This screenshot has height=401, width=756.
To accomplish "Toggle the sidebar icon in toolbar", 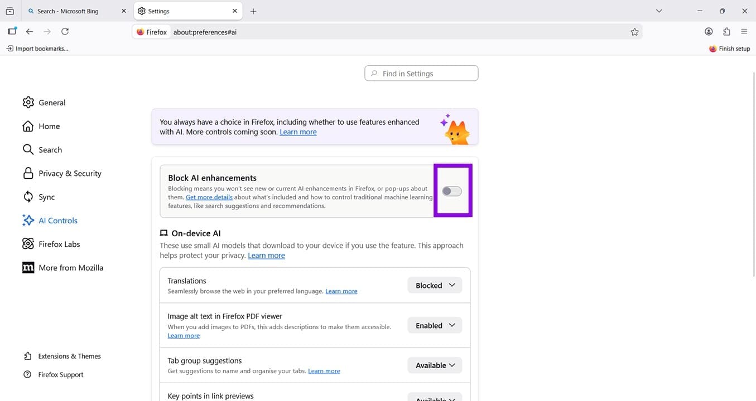I will click(12, 32).
